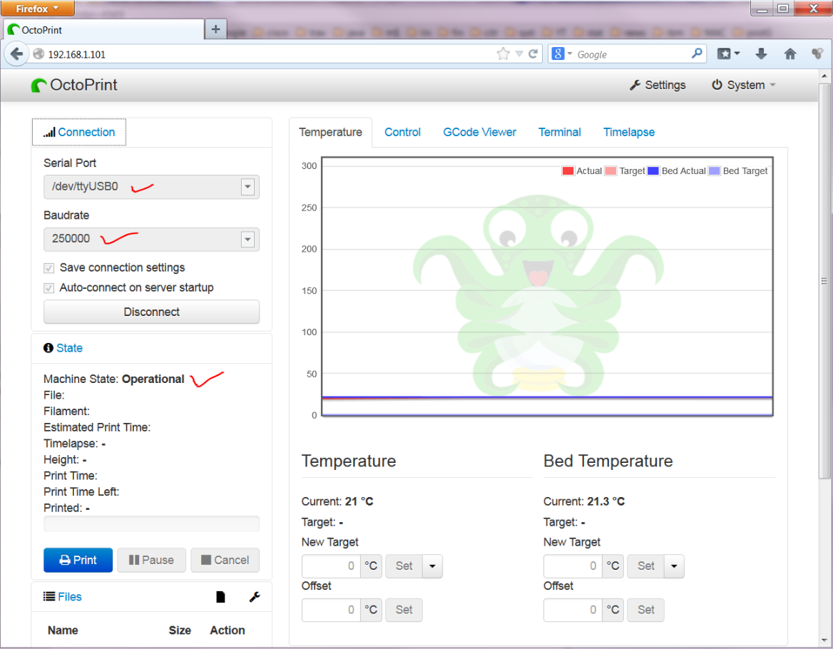Image resolution: width=833 pixels, height=649 pixels.
Task: Click the Connection signal bars icon
Action: point(49,132)
